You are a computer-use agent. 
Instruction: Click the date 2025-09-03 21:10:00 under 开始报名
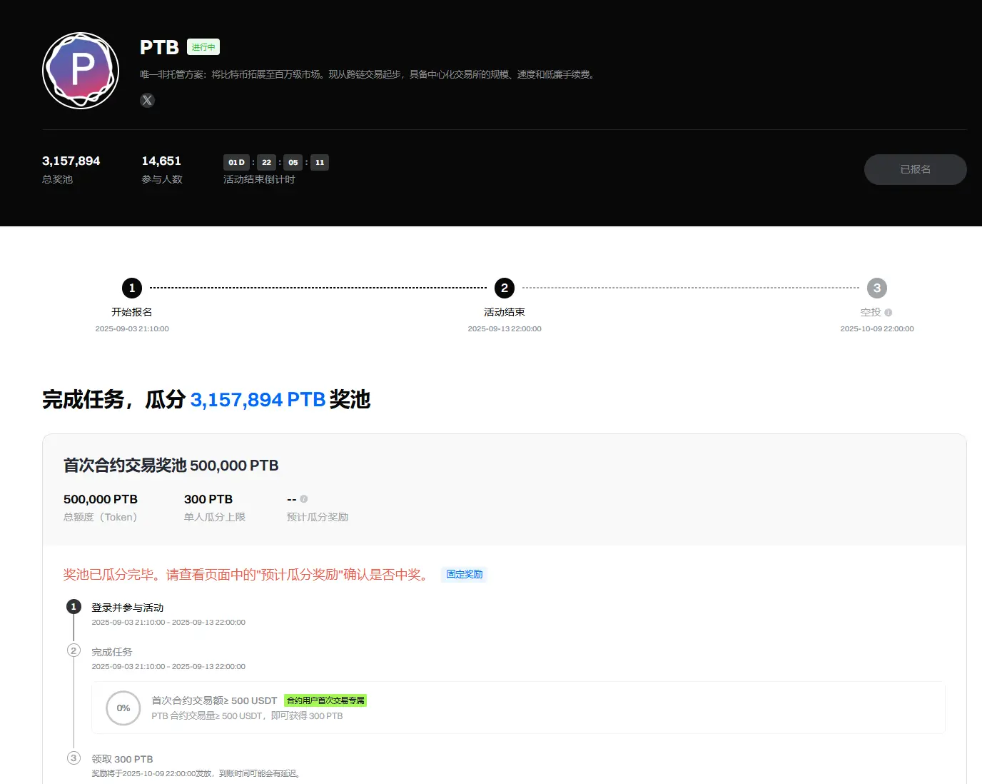pyautogui.click(x=132, y=328)
